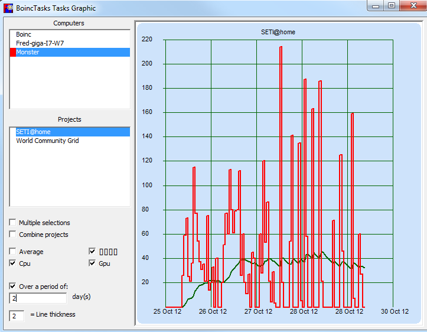Uncheck the Cpu checkbox

[x=12, y=263]
